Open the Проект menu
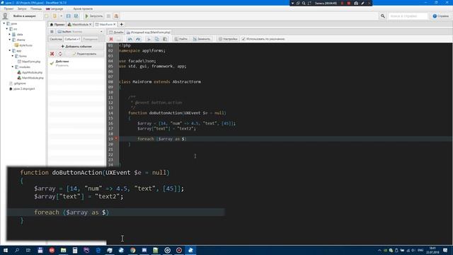 pyautogui.click(x=8, y=8)
